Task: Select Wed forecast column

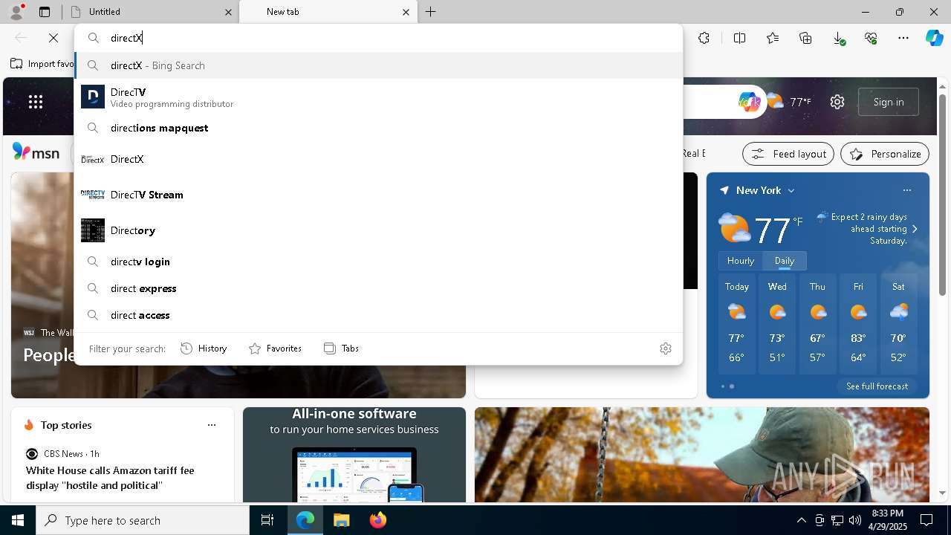Action: click(x=777, y=325)
